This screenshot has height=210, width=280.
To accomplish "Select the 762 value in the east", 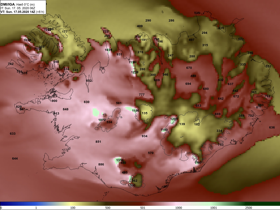I will 267,96.
